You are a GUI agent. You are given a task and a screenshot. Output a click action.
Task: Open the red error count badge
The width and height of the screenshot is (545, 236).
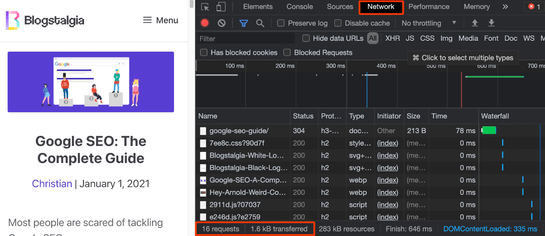(534, 7)
